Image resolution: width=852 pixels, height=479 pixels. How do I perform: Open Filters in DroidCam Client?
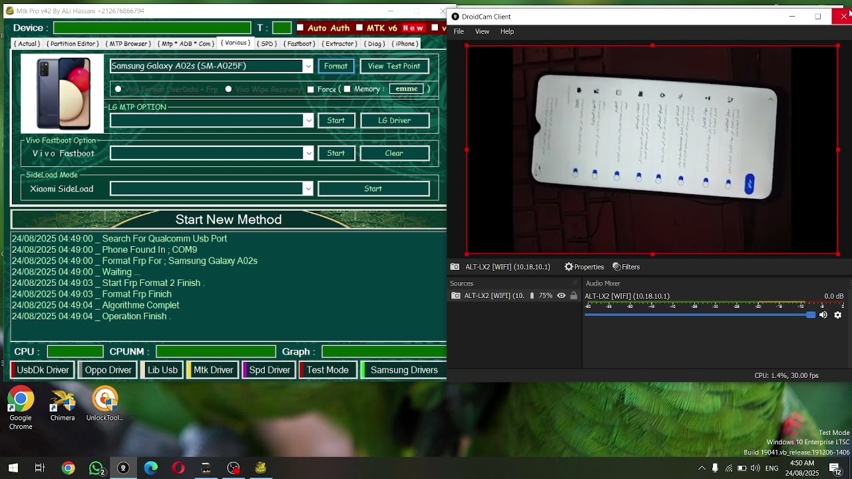pos(626,267)
